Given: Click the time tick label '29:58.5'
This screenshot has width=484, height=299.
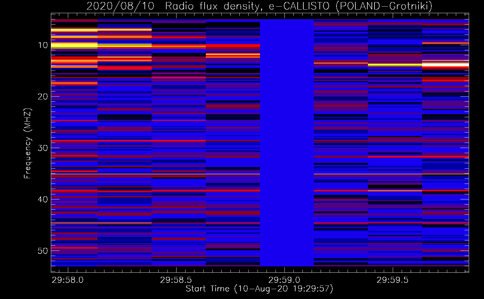Looking at the screenshot, I should [176, 280].
